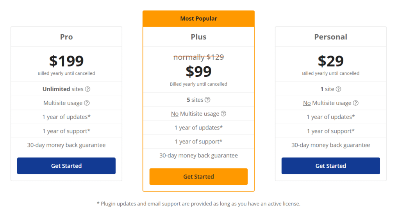Click the $99 discounted price
Screen dimensions: 400x216
(x=198, y=71)
